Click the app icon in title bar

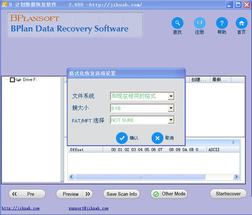pos(4,4)
